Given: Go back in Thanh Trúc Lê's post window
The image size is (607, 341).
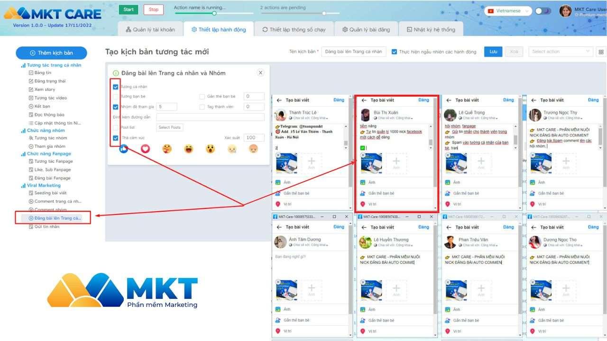Looking at the screenshot, I should pos(279,100).
